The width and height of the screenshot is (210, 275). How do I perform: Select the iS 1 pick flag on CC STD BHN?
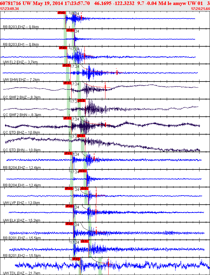click(81, 136)
